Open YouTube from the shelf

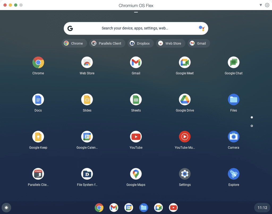tap(173, 208)
